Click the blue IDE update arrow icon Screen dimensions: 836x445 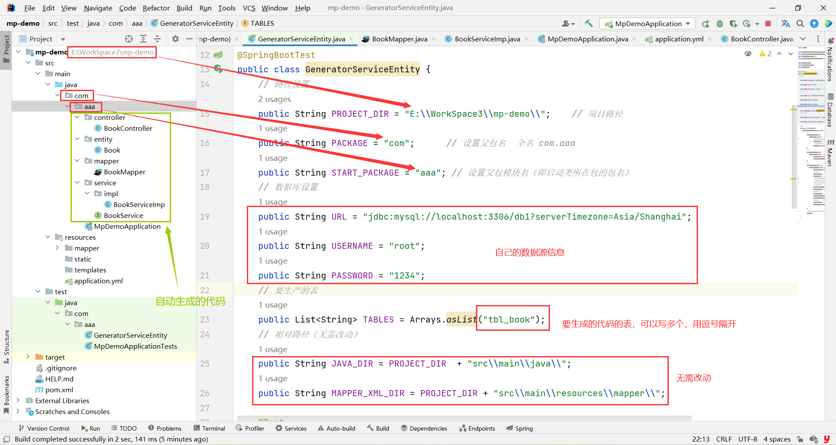[814, 24]
